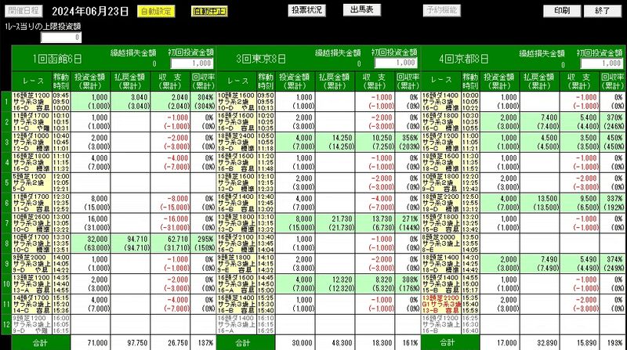Click the yellow 自動設定 button

(156, 11)
